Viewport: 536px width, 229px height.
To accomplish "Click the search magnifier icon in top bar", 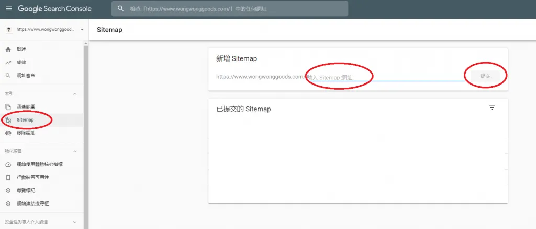I will pyautogui.click(x=121, y=9).
